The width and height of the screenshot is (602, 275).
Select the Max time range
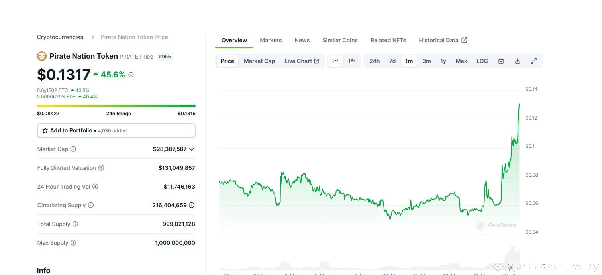[461, 61]
